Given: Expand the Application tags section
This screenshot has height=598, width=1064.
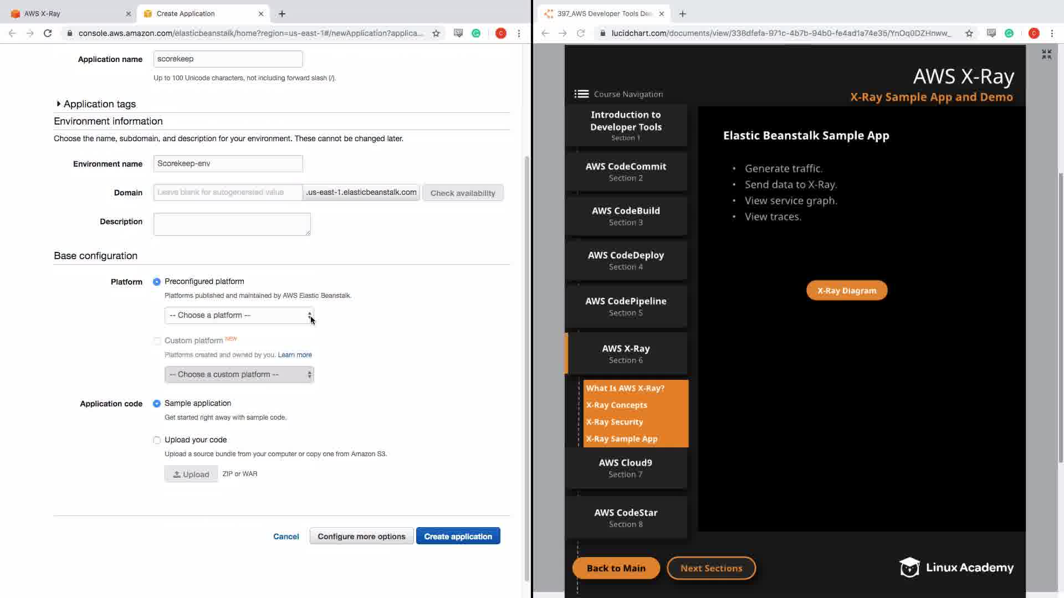Looking at the screenshot, I should pos(59,104).
